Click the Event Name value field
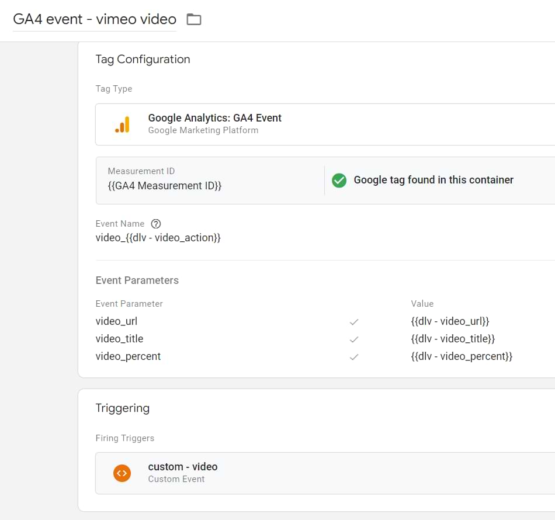555x520 pixels. [158, 238]
